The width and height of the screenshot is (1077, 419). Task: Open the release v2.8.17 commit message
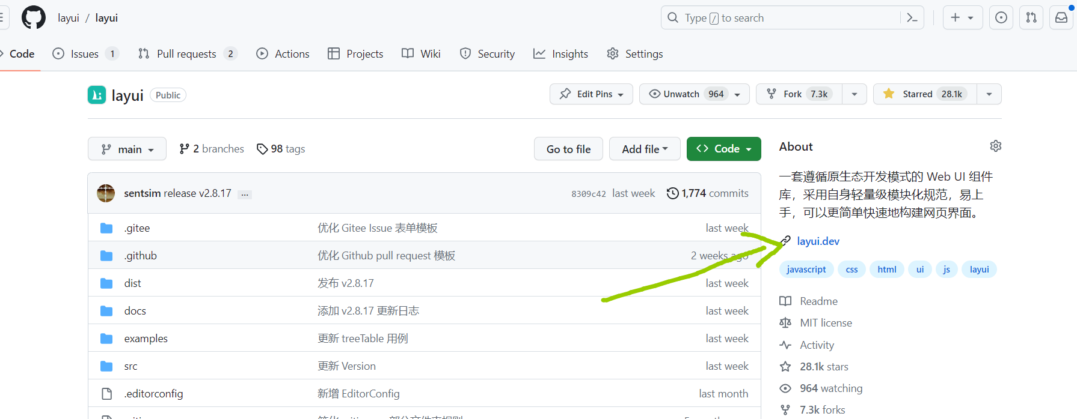(197, 193)
